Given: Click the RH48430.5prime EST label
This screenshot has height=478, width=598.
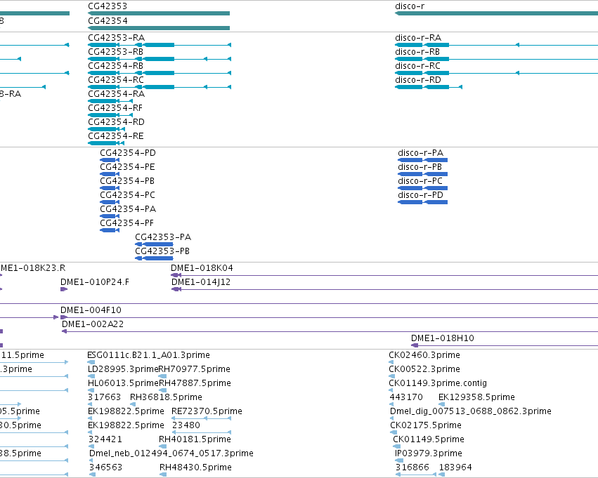Looking at the screenshot, I should pos(195,467).
